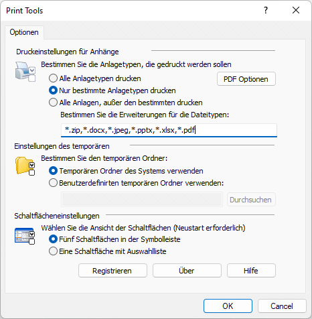Click the Registrieren button
312x319 pixels.
click(112, 271)
